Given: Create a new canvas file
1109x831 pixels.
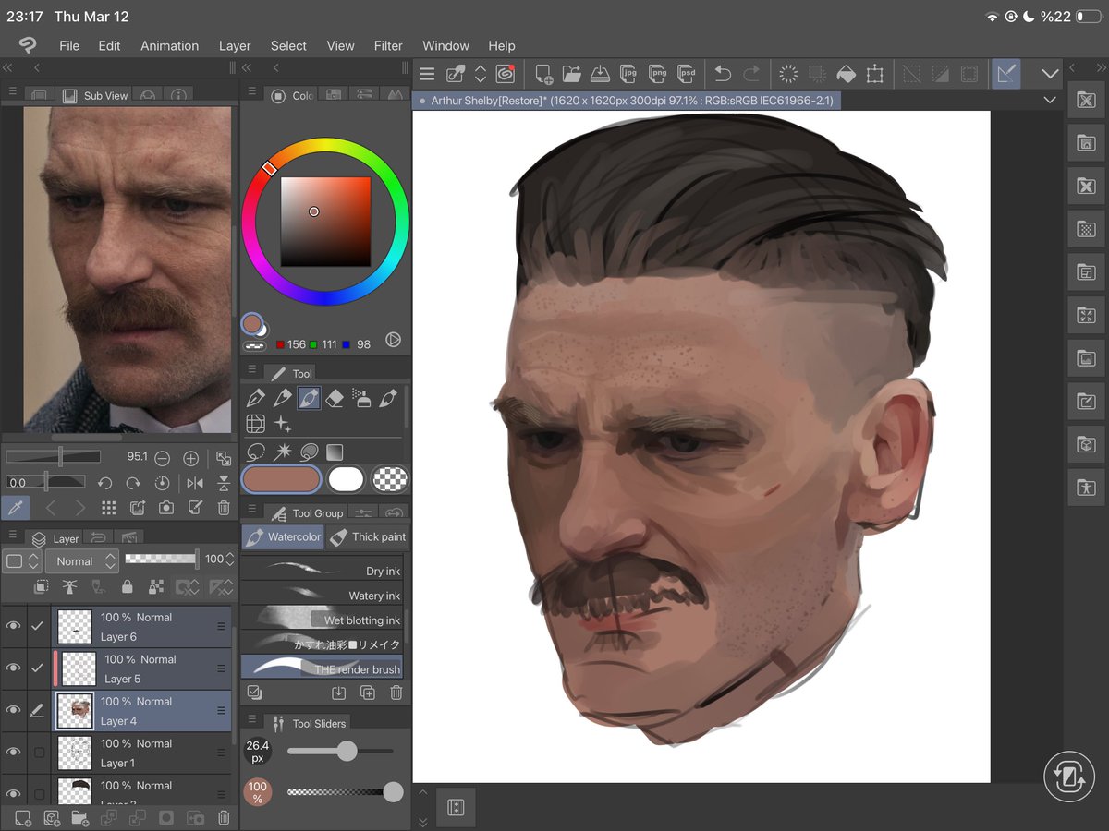Looking at the screenshot, I should point(543,74).
